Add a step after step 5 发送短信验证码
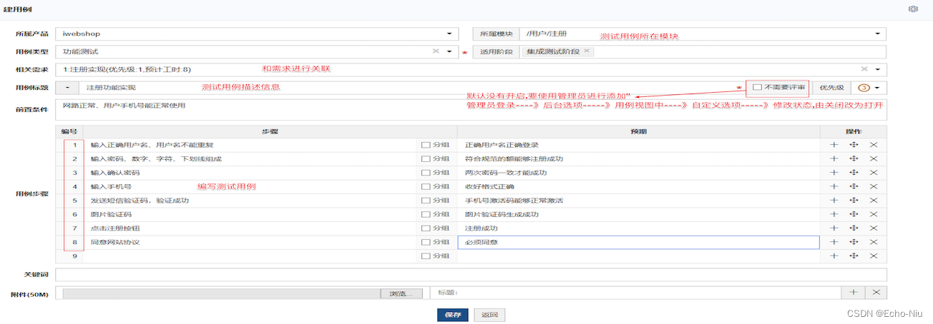Viewport: 933px width, 324px height. [x=834, y=201]
